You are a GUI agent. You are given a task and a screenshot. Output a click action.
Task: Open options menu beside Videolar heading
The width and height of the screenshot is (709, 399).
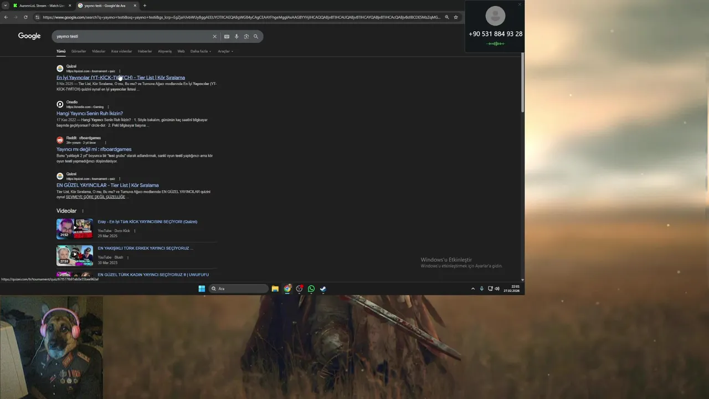[83, 211]
